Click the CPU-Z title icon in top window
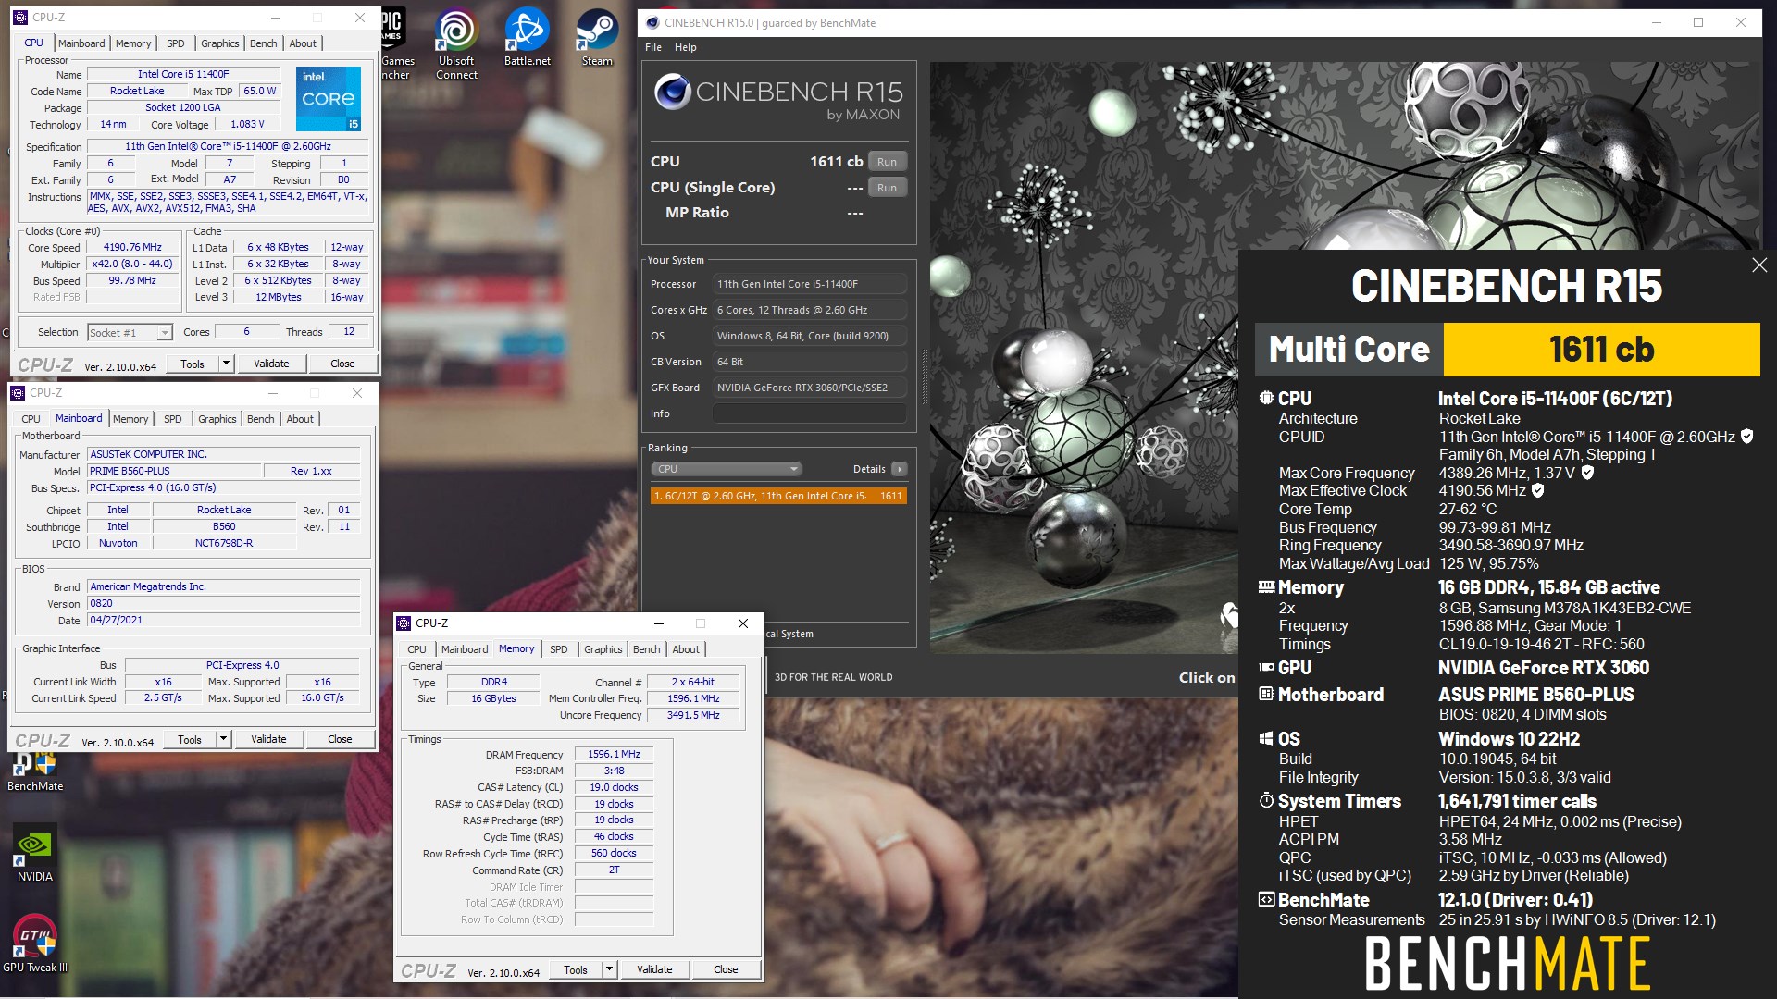Viewport: 1777px width, 999px height. (19, 17)
